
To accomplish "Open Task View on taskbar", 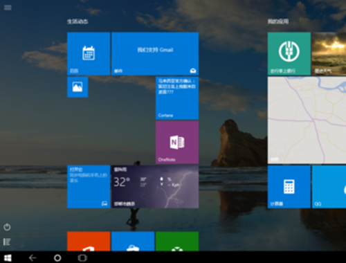I will coord(82,258).
